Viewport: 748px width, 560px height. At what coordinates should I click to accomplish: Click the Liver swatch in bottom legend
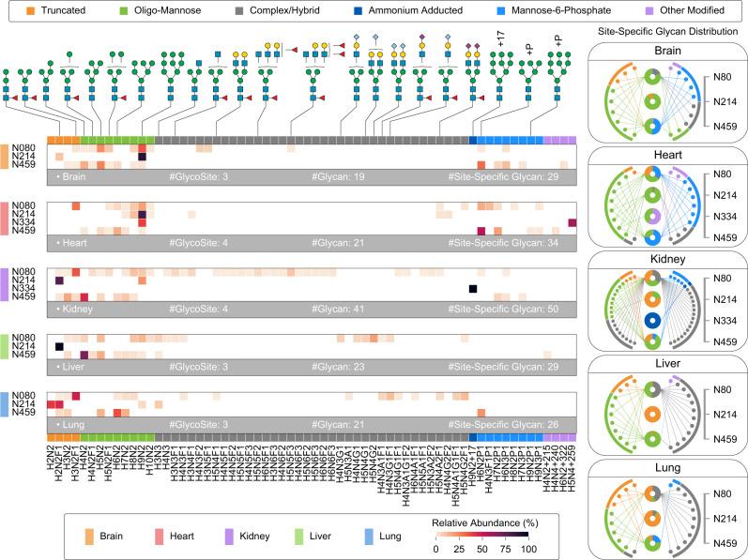299,537
